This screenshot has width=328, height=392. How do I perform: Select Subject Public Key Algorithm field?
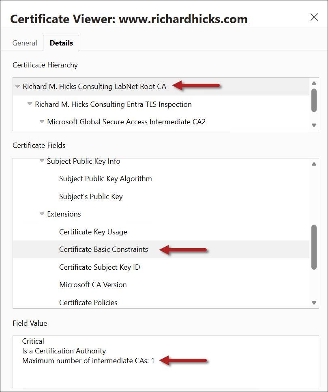[x=161, y=179]
